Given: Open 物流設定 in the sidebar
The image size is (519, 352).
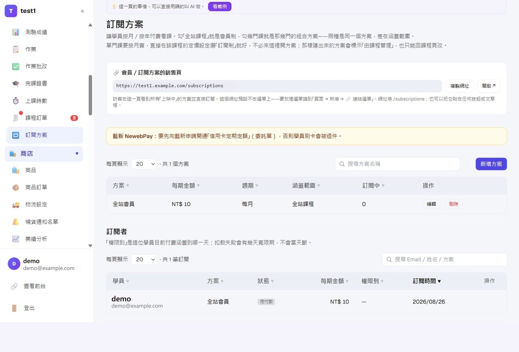Looking at the screenshot, I should (x=44, y=205).
